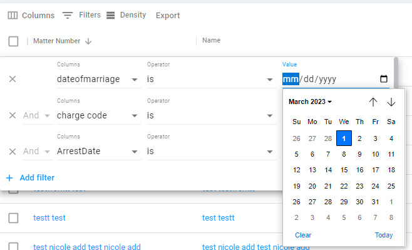This screenshot has width=412, height=250.
Task: Remove the dateofmarriage filter
Action: [13, 79]
